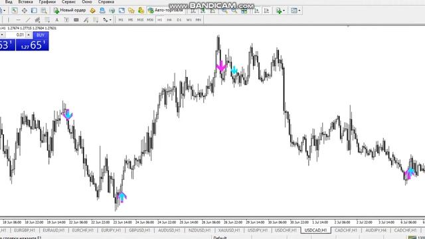Open profiles dropdown arrow in toolbar

[x=5, y=11]
